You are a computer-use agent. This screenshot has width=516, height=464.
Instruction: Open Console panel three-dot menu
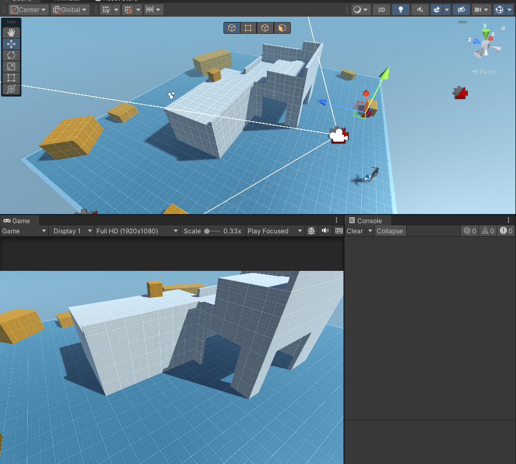508,220
